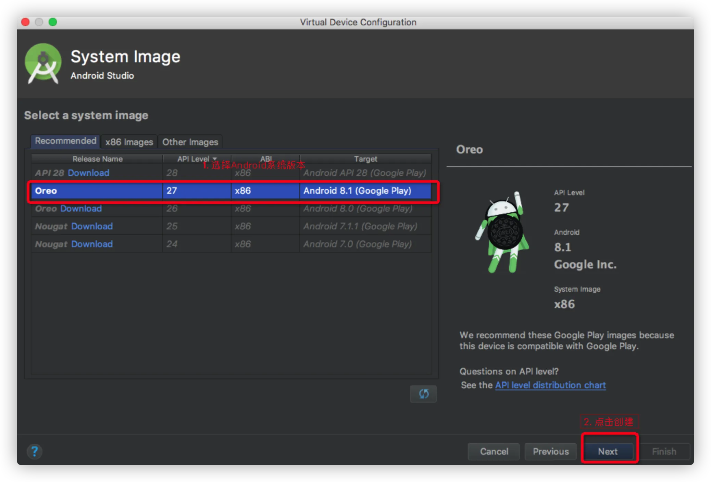Screen dimensions: 711x482
Task: Go back with the Previous button
Action: pyautogui.click(x=550, y=451)
